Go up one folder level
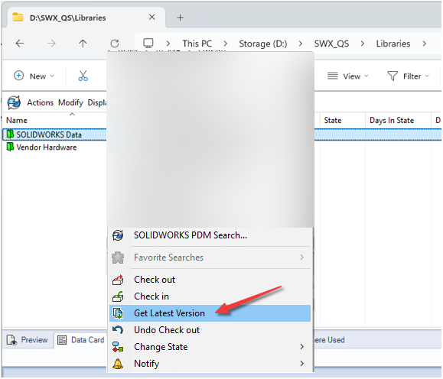Image resolution: width=443 pixels, height=379 pixels. click(83, 44)
